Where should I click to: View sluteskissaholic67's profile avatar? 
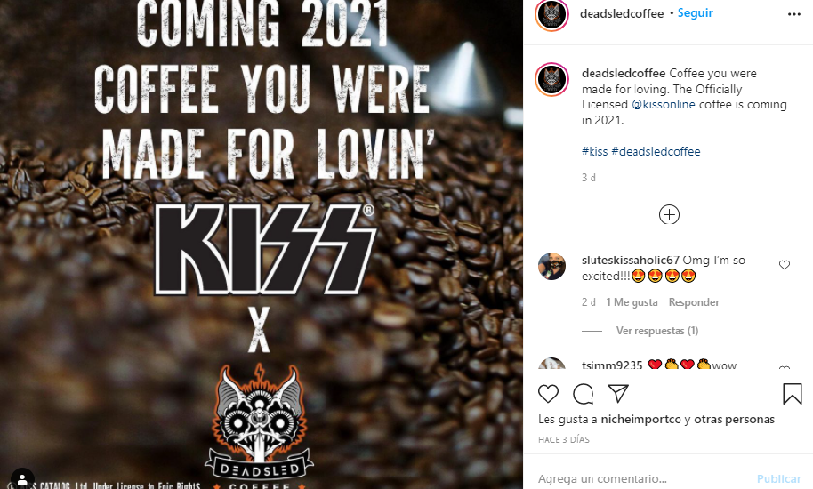click(x=551, y=266)
